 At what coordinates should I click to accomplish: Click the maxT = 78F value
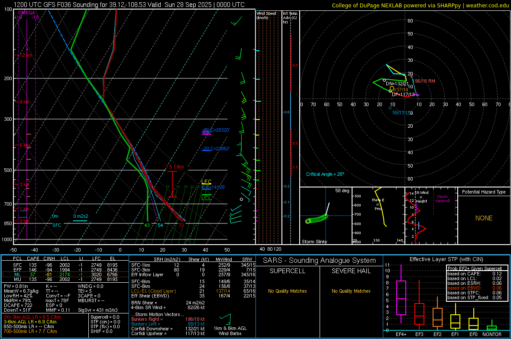57,300
